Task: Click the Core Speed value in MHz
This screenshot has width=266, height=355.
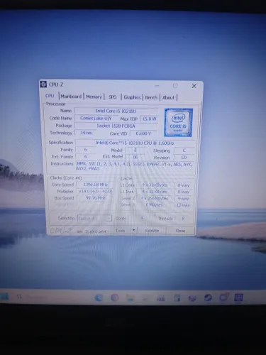Action: [x=95, y=185]
